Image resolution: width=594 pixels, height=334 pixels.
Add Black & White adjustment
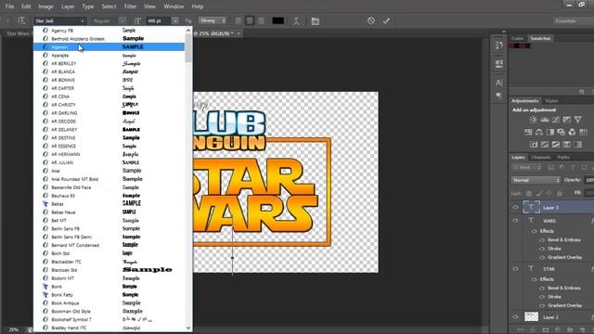(550, 132)
